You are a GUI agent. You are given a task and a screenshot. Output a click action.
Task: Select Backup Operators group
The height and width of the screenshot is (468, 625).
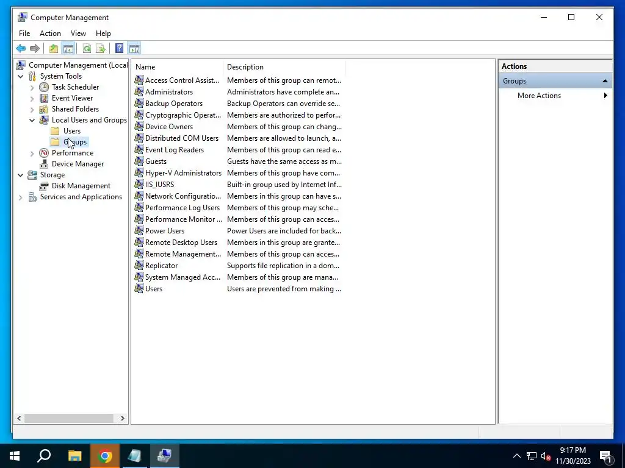pyautogui.click(x=174, y=104)
